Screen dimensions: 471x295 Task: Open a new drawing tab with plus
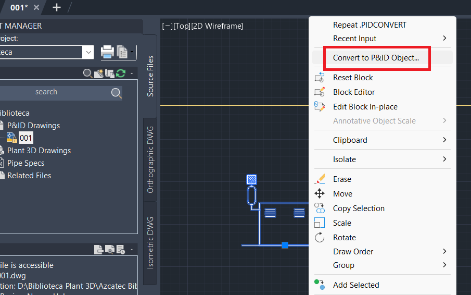point(57,7)
